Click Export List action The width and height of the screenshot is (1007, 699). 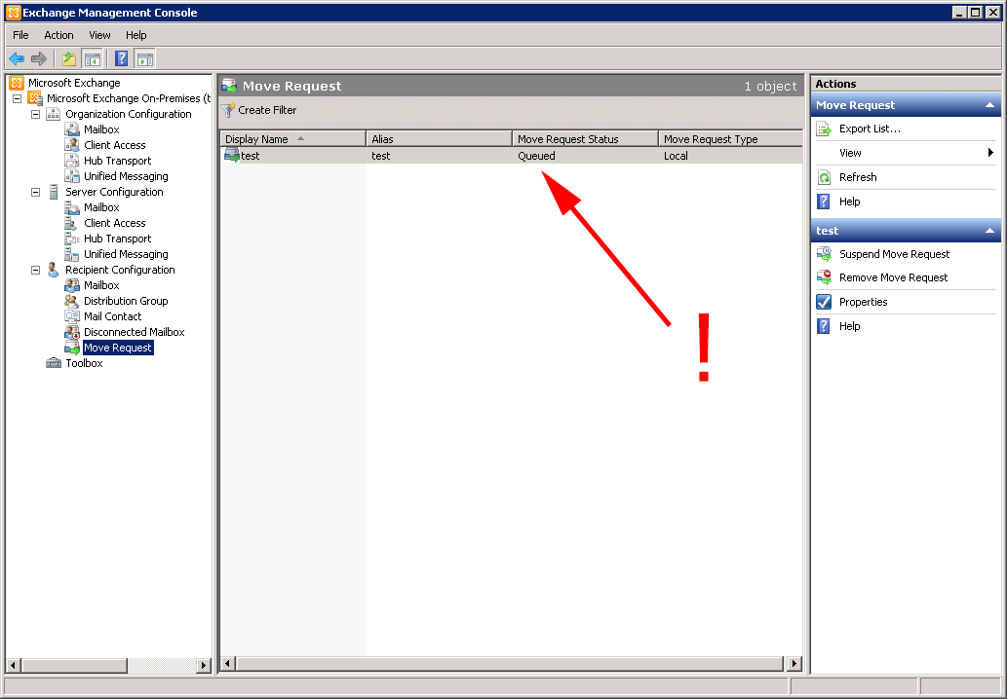pos(870,129)
